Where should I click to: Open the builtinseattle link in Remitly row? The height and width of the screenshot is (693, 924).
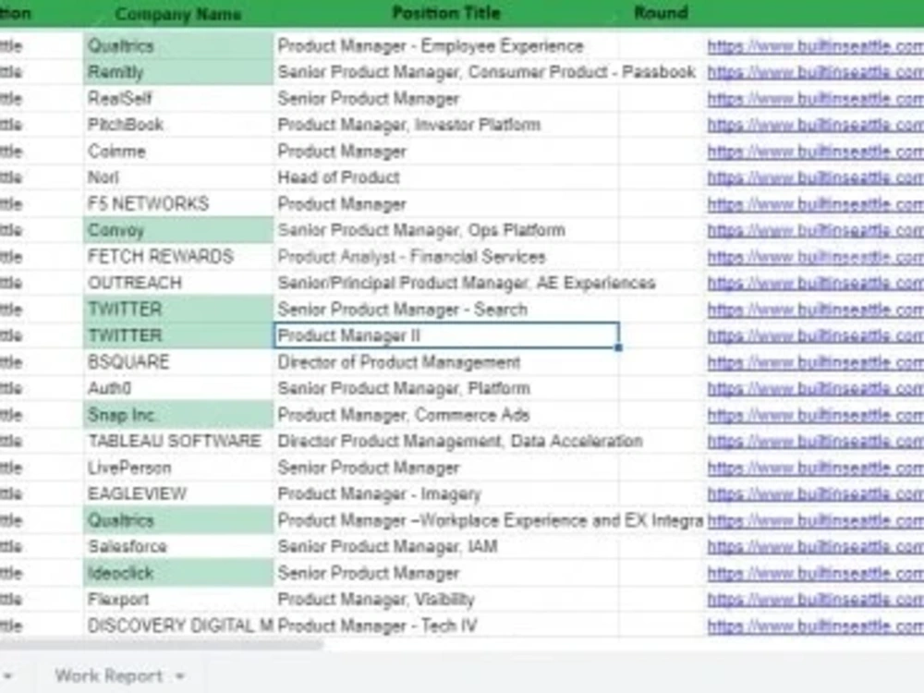click(x=816, y=72)
